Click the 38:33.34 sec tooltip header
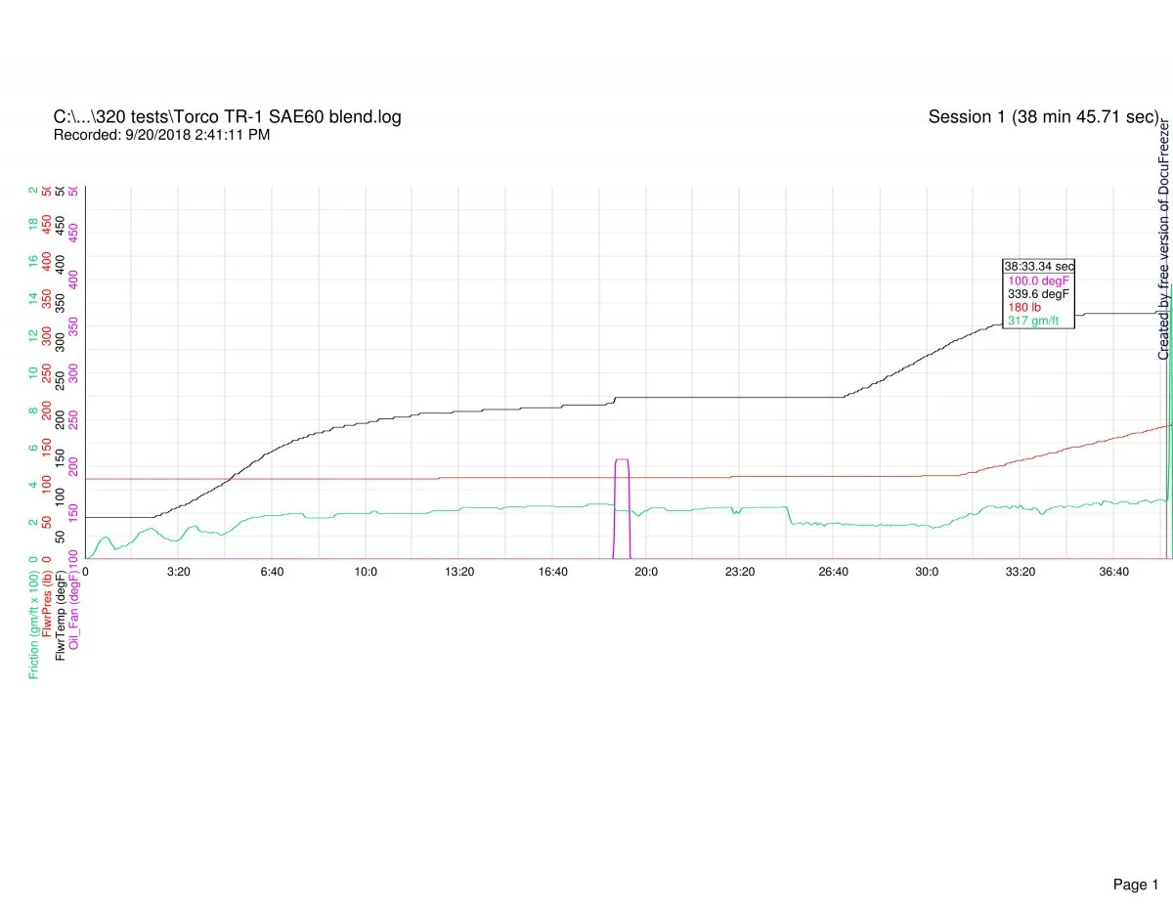 [x=1038, y=266]
